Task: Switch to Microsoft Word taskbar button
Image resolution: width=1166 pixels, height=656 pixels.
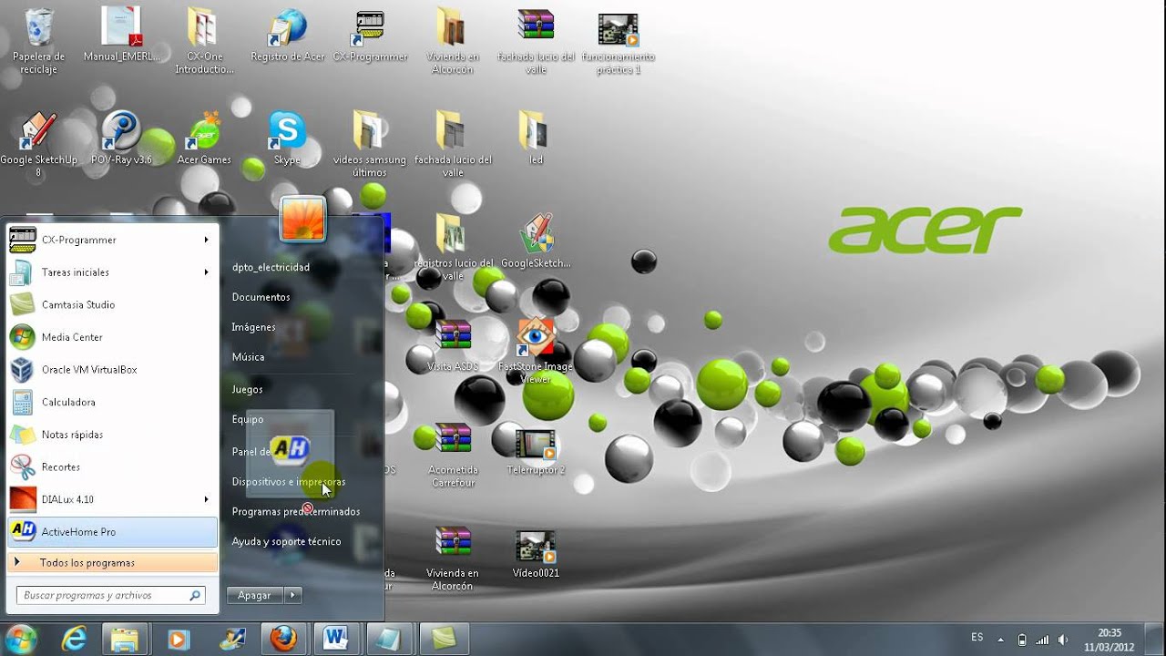Action: pyautogui.click(x=336, y=640)
